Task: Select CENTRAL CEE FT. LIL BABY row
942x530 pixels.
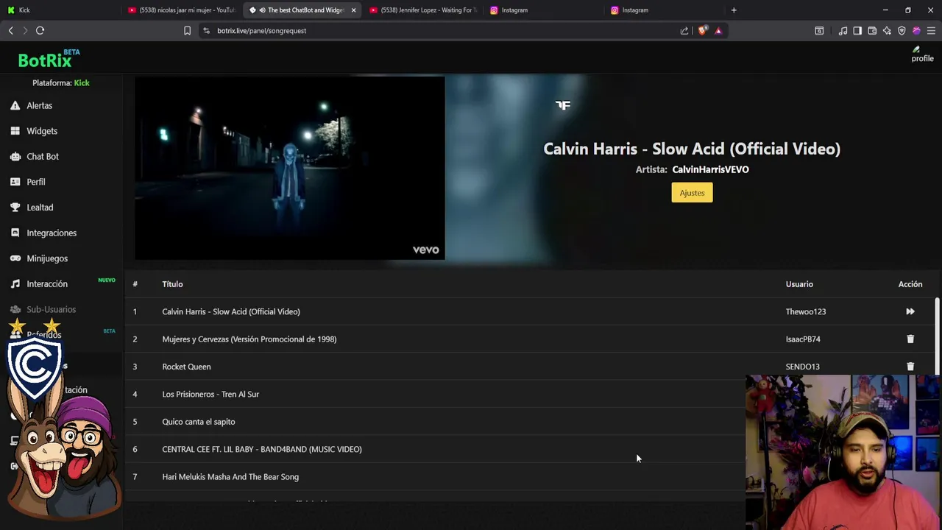Action: 262,449
